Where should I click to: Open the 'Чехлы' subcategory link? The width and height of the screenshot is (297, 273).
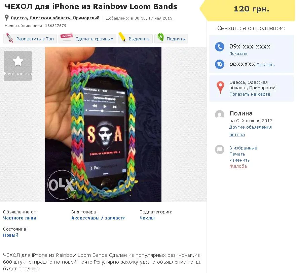(x=147, y=218)
